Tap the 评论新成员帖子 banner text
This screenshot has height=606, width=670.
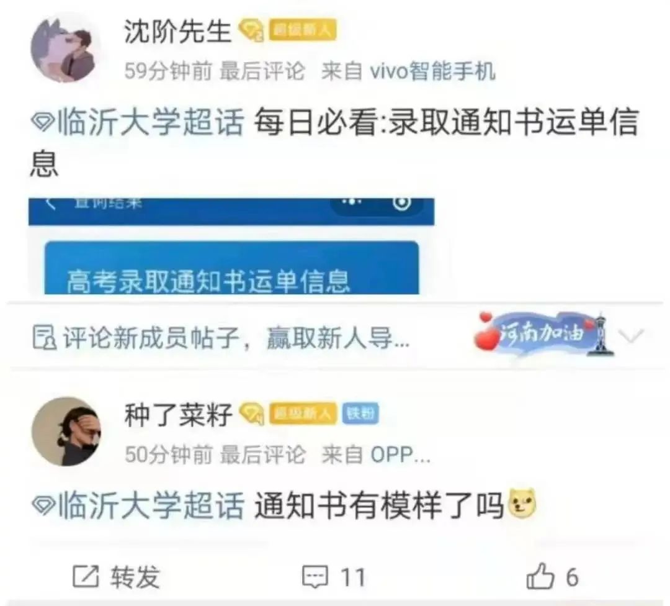(x=236, y=338)
